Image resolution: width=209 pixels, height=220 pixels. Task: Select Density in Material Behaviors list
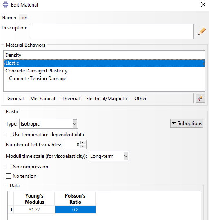click(x=13, y=55)
